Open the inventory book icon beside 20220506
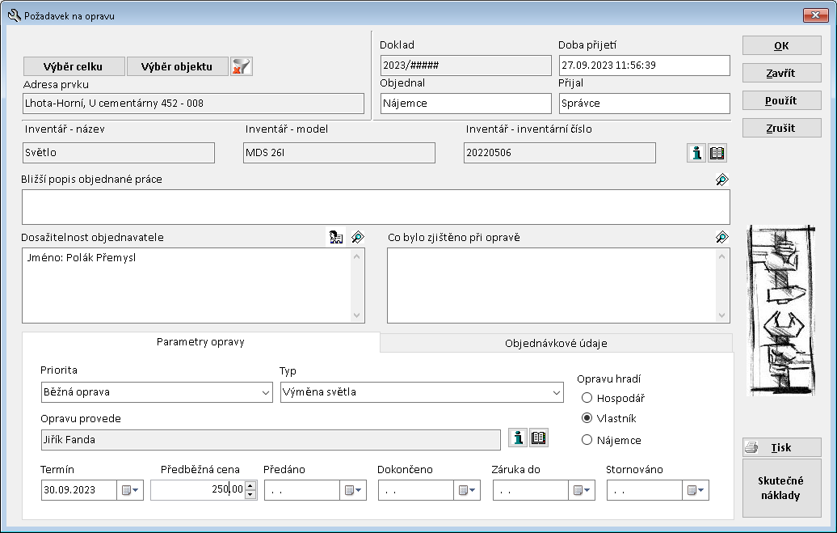Viewport: 837px width, 533px height. coord(717,154)
